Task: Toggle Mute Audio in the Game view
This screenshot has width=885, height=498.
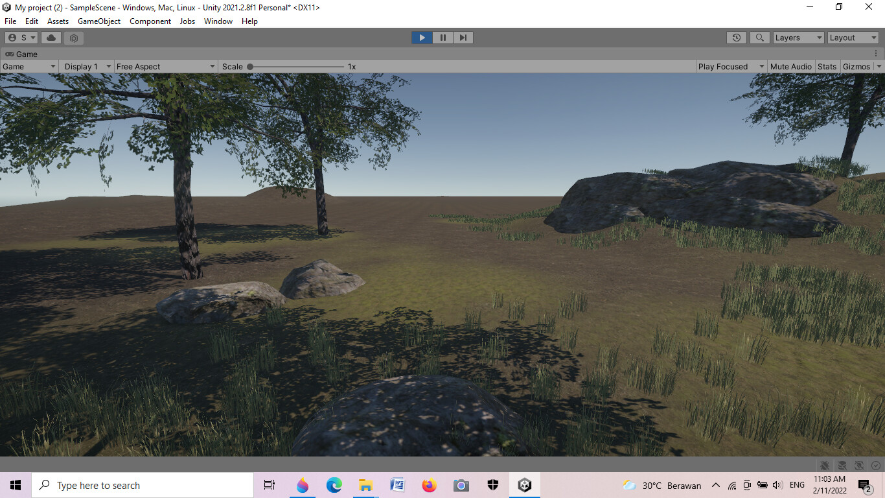Action: tap(790, 66)
